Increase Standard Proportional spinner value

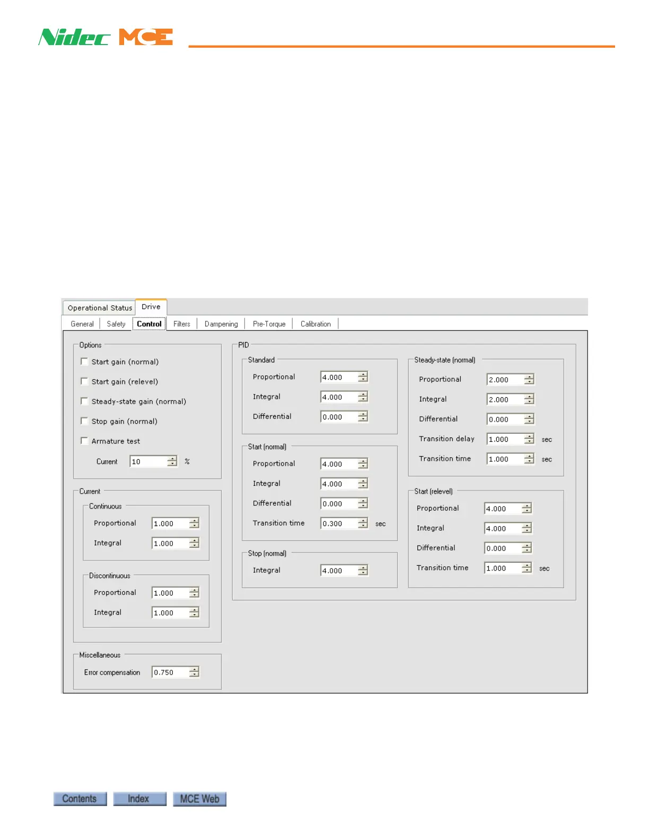pos(363,374)
